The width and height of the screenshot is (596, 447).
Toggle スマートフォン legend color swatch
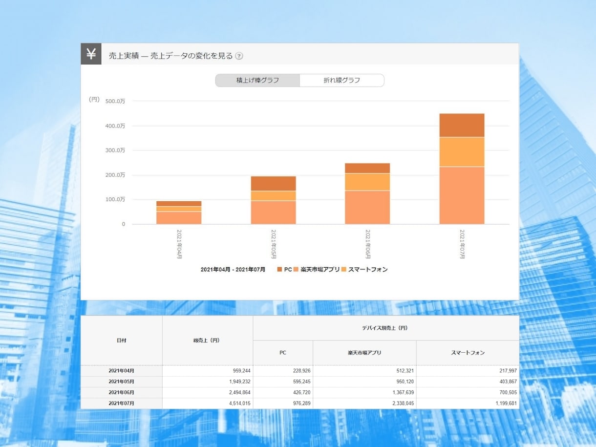[x=344, y=269]
